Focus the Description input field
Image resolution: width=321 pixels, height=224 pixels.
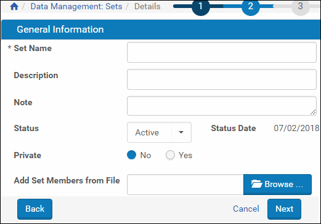(222, 79)
